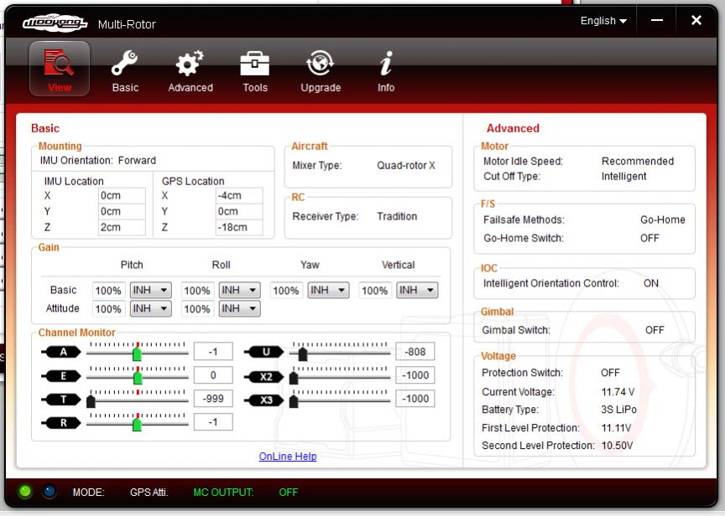Expand Basic Pitch gain INH dropdown

pyautogui.click(x=151, y=291)
